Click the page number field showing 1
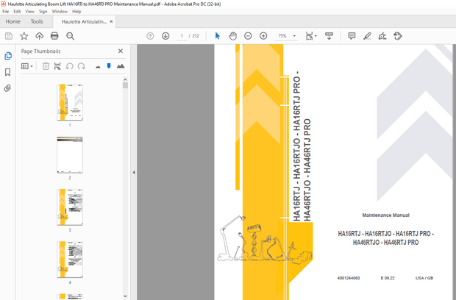The width and height of the screenshot is (456, 300). click(x=182, y=36)
